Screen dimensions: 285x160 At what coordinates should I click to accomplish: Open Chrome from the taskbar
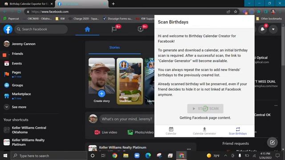click(115, 156)
